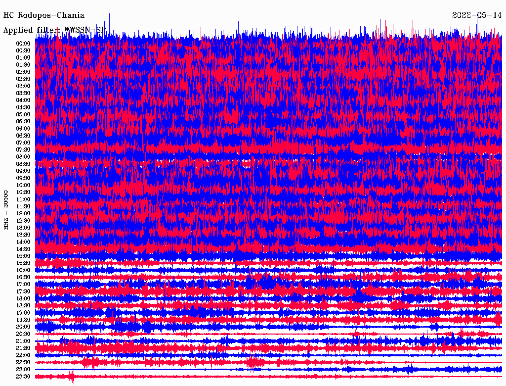506x386 pixels.
Task: Select the 22:00 row label
Action: [x=23, y=355]
